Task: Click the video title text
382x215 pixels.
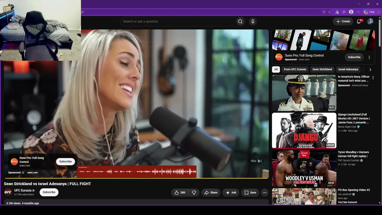Action: [47, 184]
